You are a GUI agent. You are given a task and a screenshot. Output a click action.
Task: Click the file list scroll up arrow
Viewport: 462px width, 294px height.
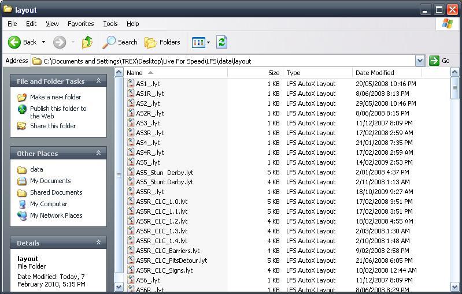pos(454,72)
